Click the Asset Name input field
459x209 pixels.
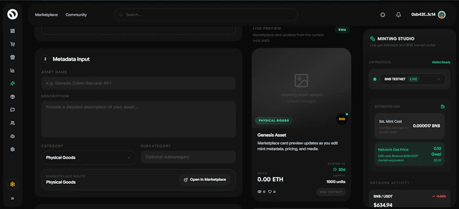click(x=138, y=83)
